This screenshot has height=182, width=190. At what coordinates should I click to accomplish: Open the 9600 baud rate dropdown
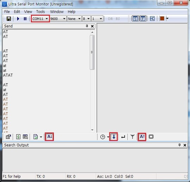(x=58, y=19)
